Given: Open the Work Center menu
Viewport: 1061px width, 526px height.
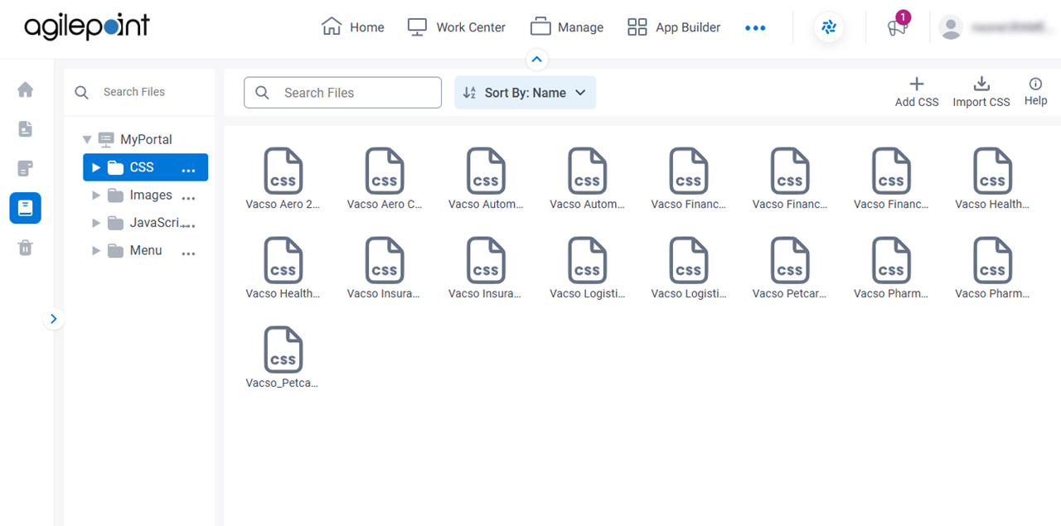Looking at the screenshot, I should coord(456,27).
